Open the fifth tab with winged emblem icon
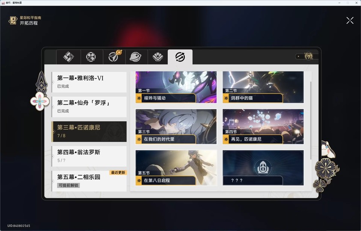 [x=158, y=57]
